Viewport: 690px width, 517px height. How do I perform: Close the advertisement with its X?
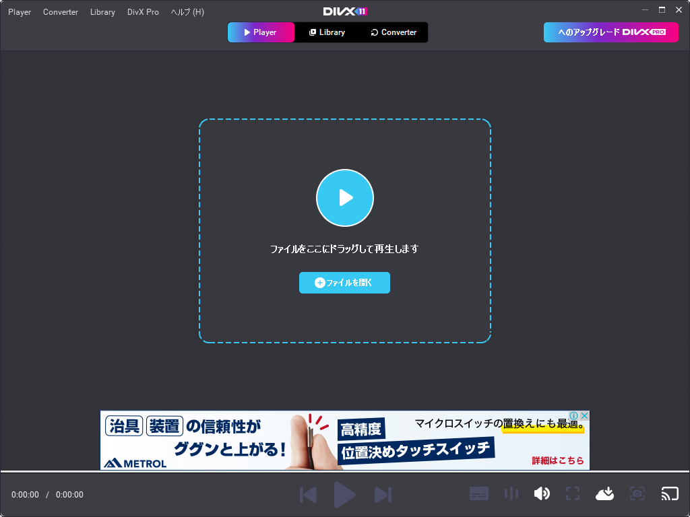coord(585,415)
